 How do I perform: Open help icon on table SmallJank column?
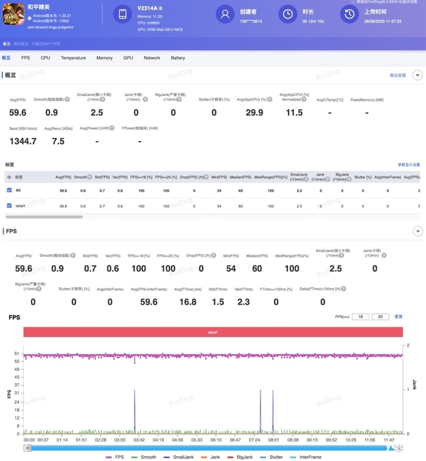click(x=306, y=179)
